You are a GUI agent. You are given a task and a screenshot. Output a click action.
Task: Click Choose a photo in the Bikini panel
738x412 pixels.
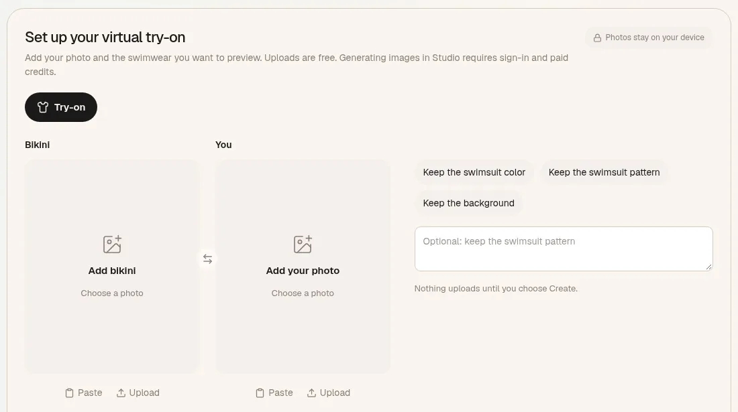click(112, 293)
